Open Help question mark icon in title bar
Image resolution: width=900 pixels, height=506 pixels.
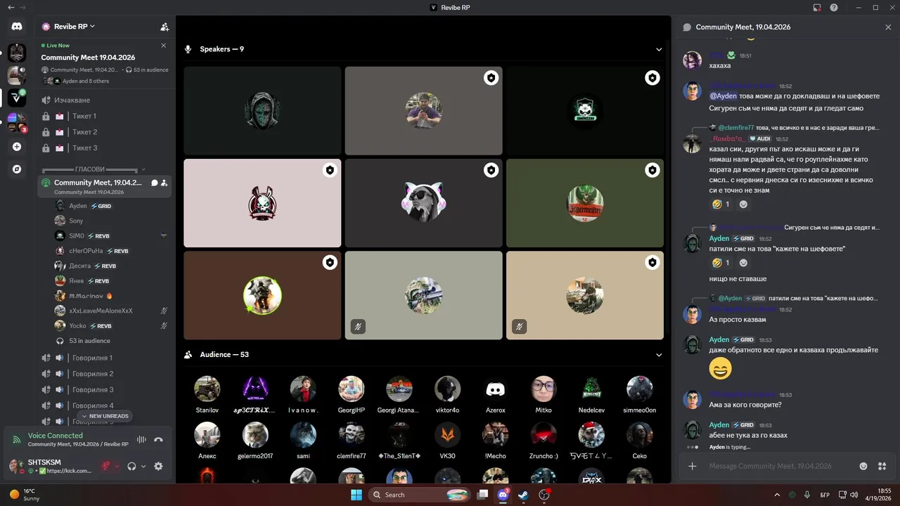[x=834, y=7]
